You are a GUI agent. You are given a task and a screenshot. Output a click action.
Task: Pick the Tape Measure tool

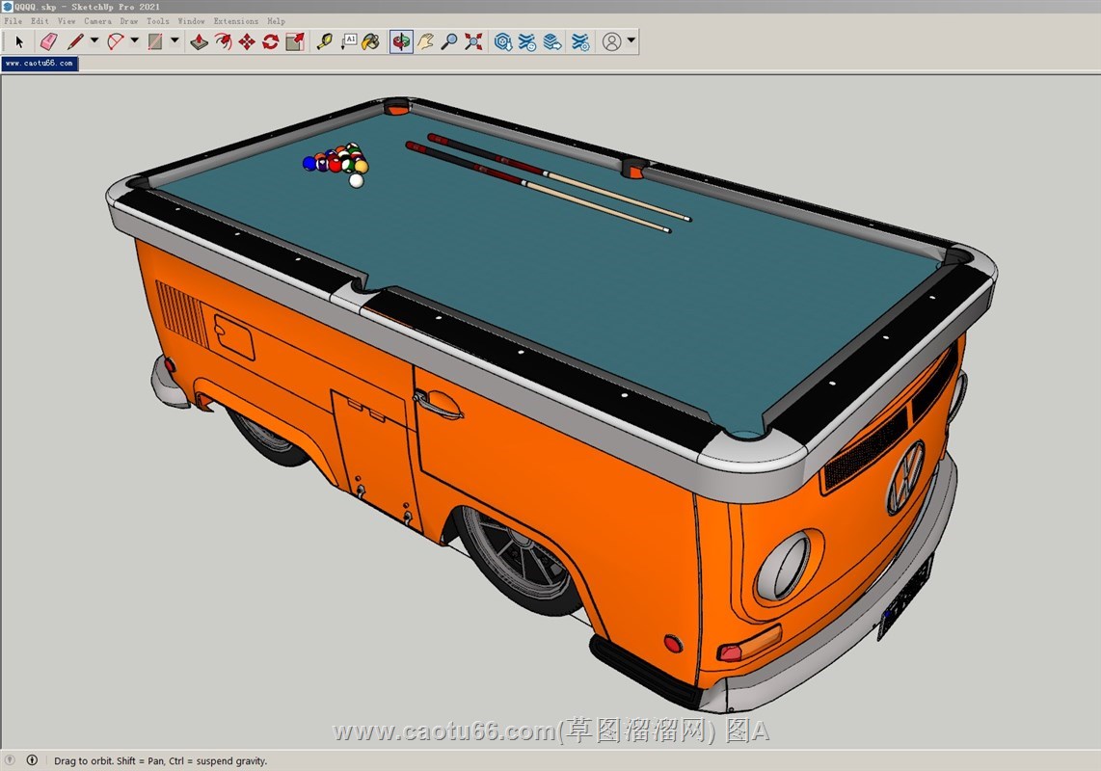coord(324,42)
